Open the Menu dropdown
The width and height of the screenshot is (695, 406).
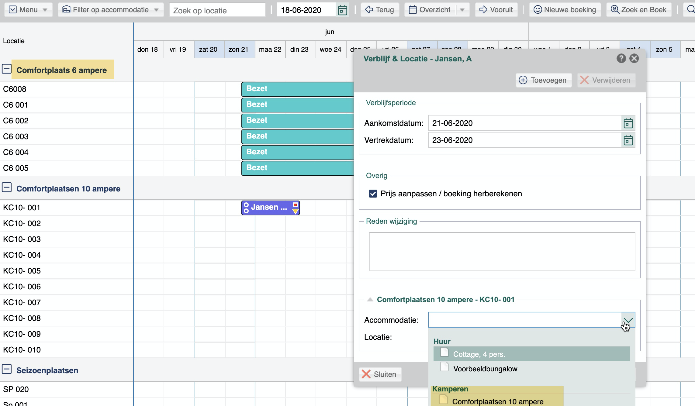(x=28, y=10)
